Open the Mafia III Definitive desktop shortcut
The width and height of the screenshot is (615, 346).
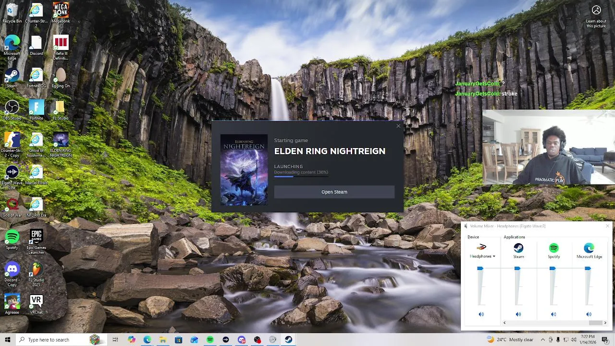(61, 48)
